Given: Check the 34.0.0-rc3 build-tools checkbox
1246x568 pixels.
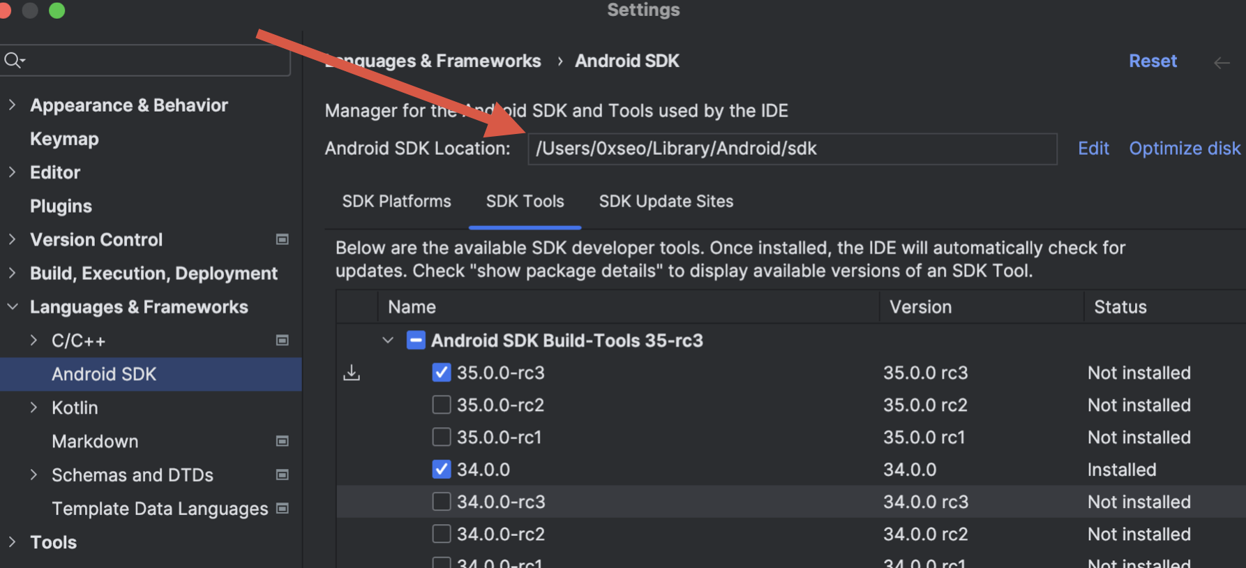Looking at the screenshot, I should coord(442,501).
